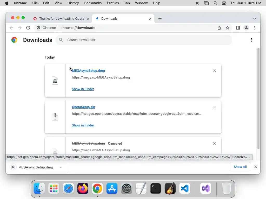Click Show All in the download shelf
Image resolution: width=266 pixels, height=199 pixels.
[240, 167]
